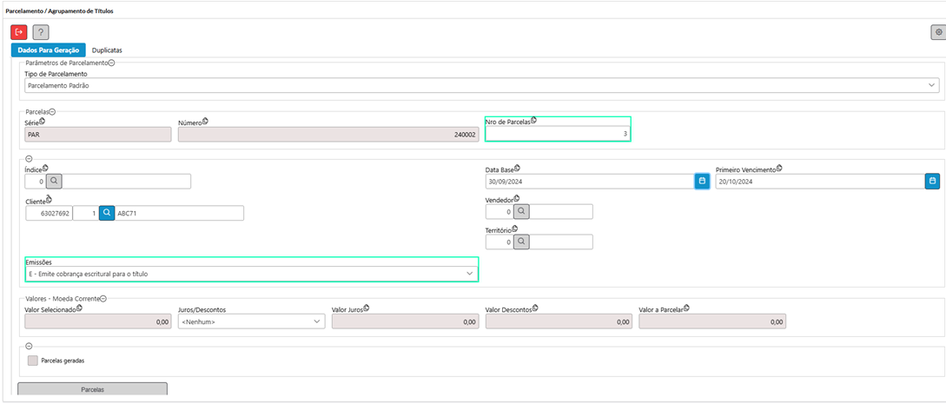Click the Vendedor code input field
Image resolution: width=946 pixels, height=404 pixels.
point(499,212)
